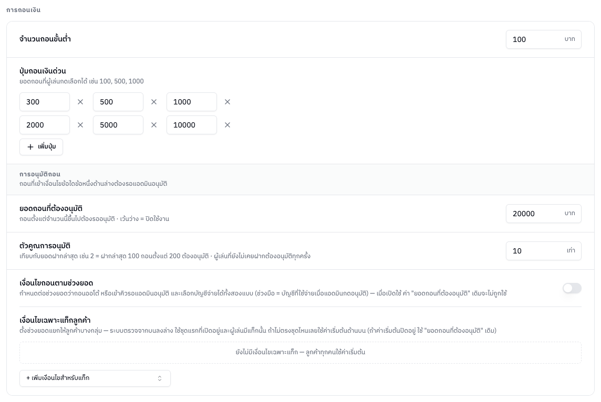
Task: Click the ยังไม่มีเงื่อนไขเฉพาะแท็ก placeholder text
Action: pos(300,352)
